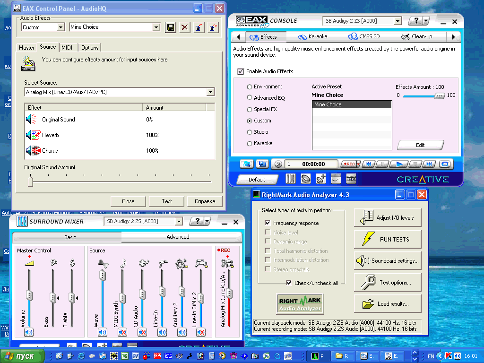Unmute the CD Audio channel
Viewport: 484px width, 363px height.
pyautogui.click(x=142, y=332)
